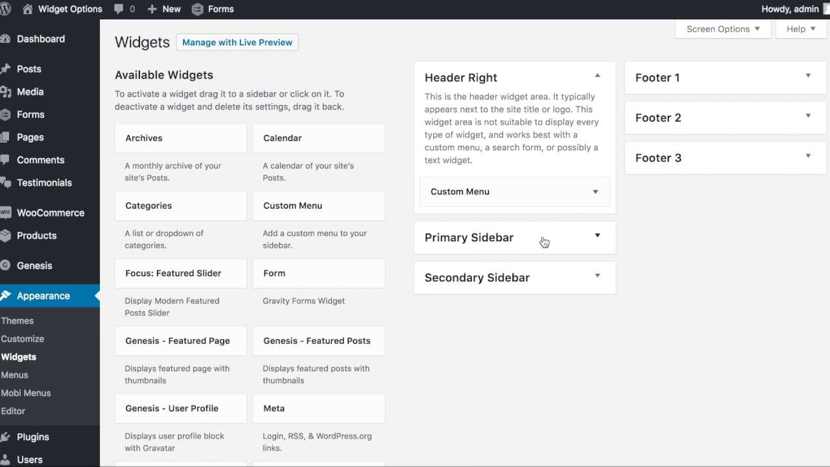Select the Genesis - Featured Posts widget
This screenshot has width=830, height=467.
tap(319, 341)
